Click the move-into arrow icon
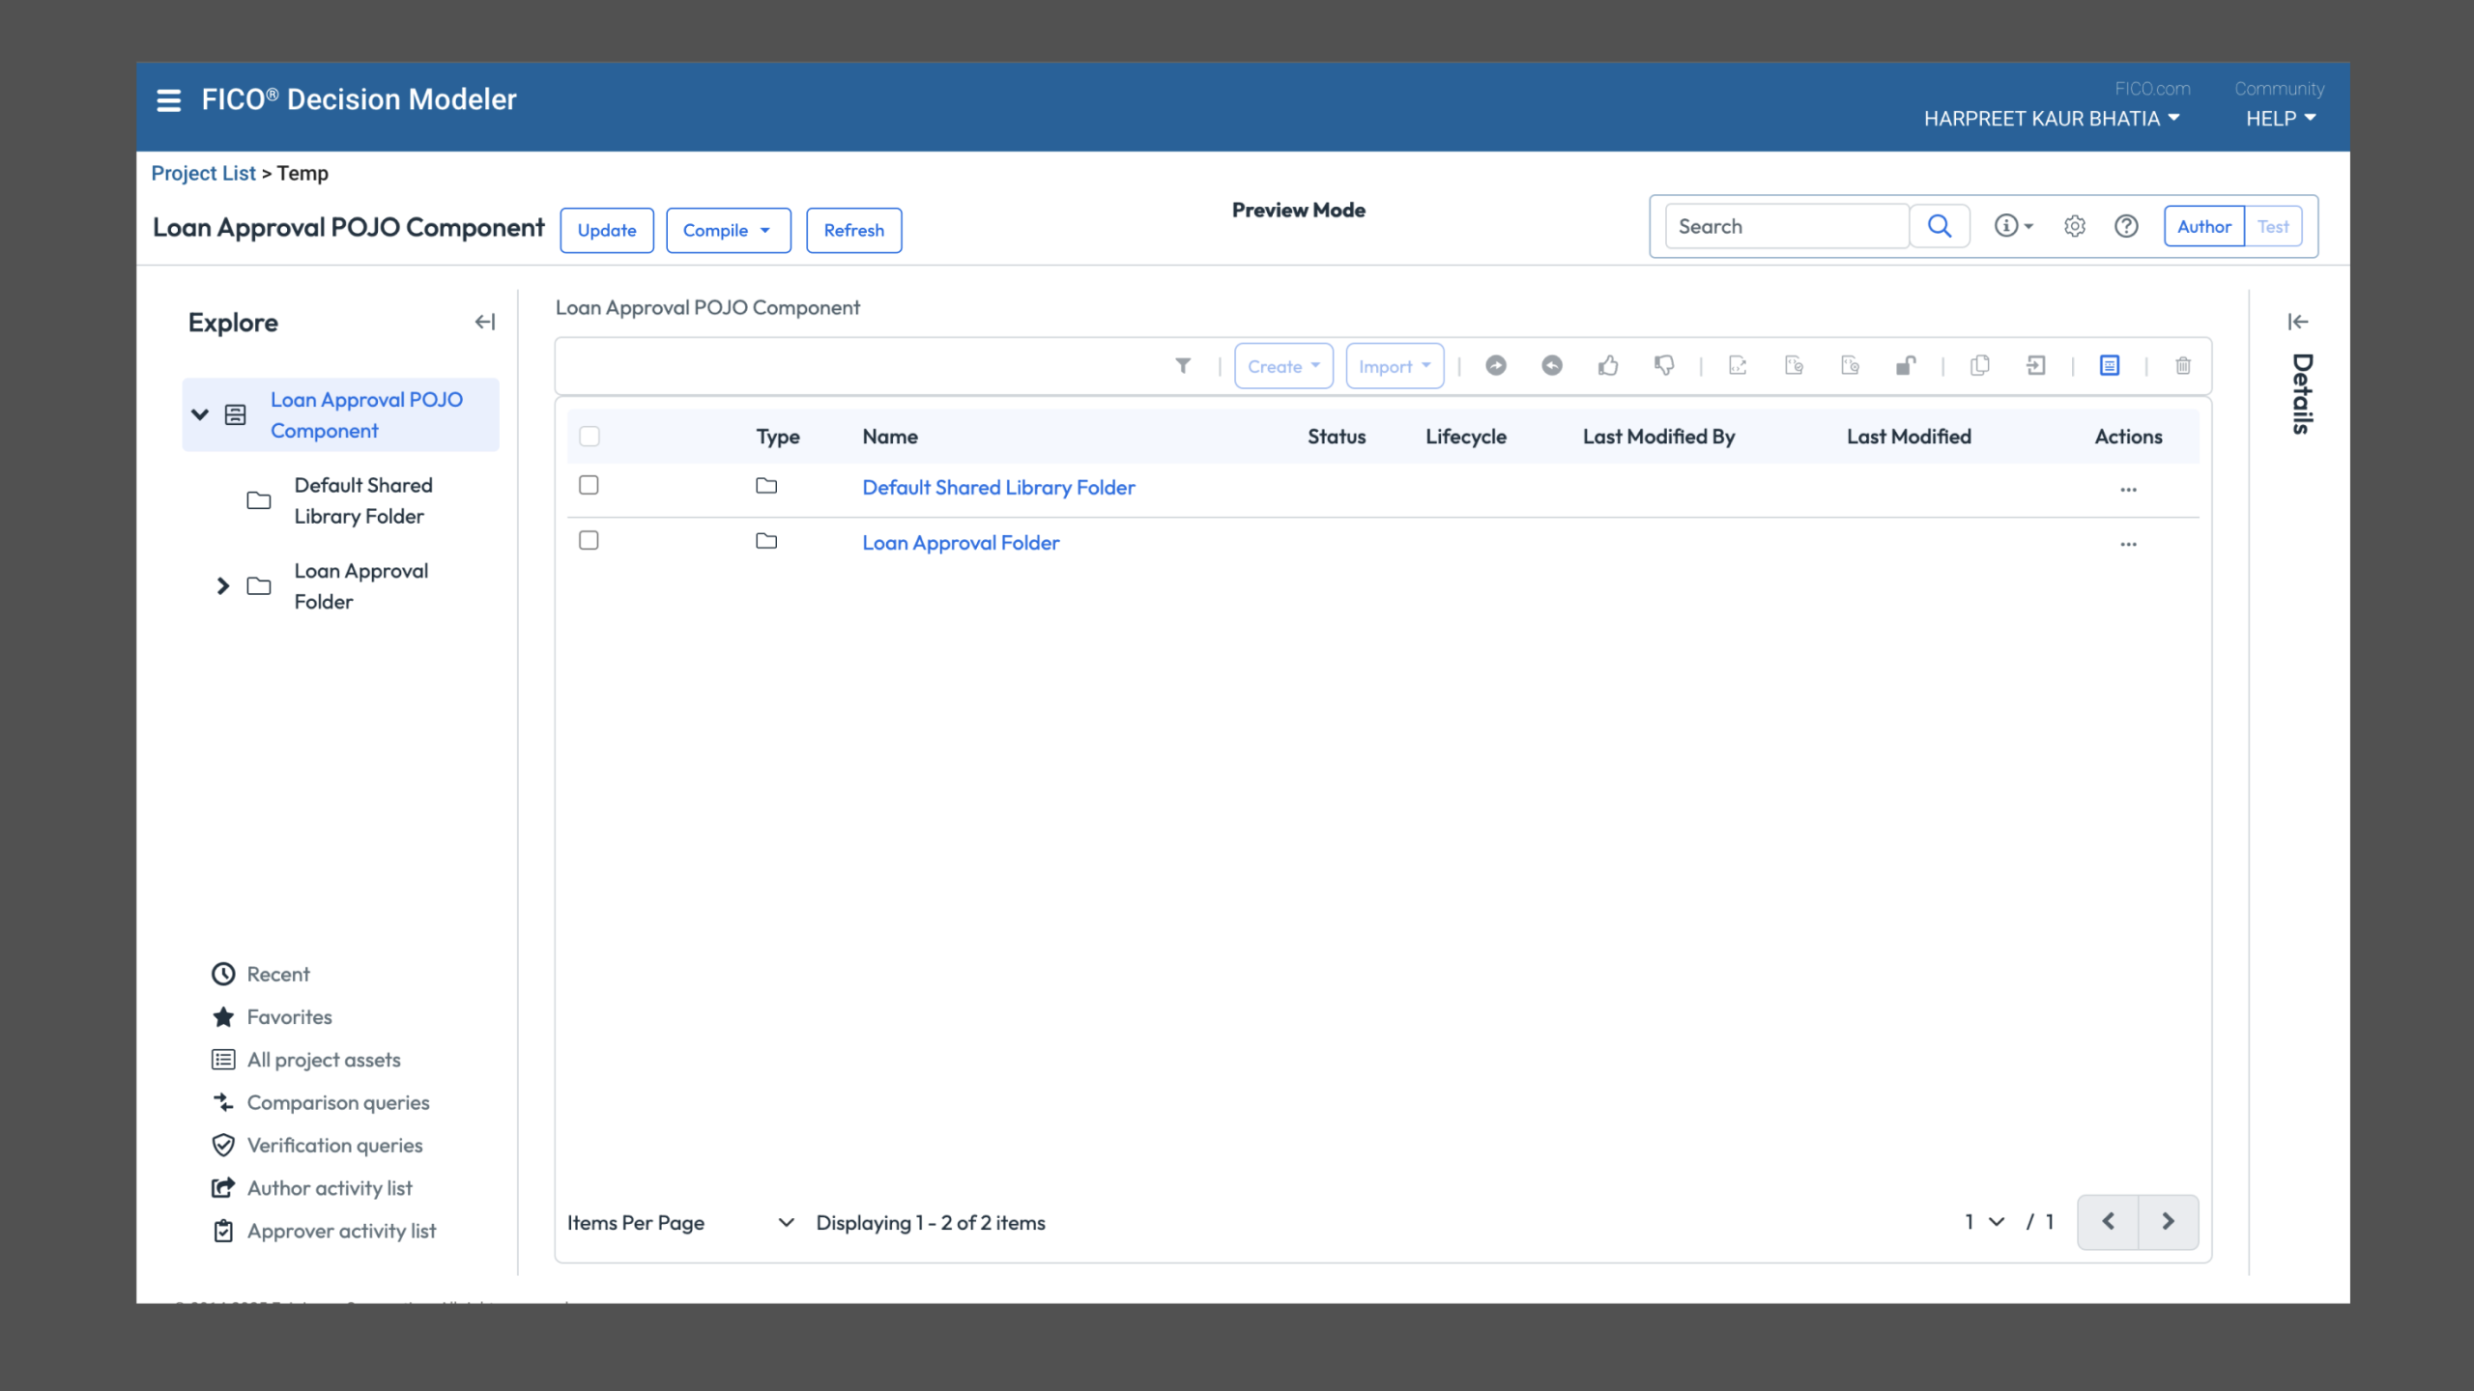The height and width of the screenshot is (1391, 2474). 2035,365
